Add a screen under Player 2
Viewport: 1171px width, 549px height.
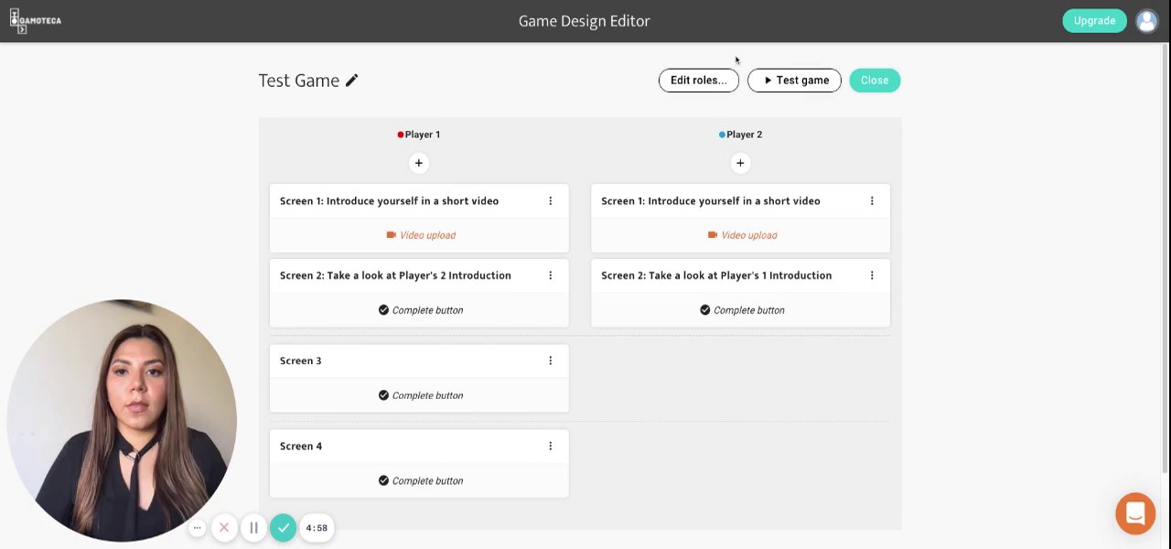(740, 163)
